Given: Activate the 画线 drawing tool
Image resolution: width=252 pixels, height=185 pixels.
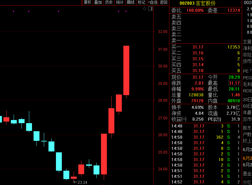Looking at the screenshot, I should [x=131, y=2].
